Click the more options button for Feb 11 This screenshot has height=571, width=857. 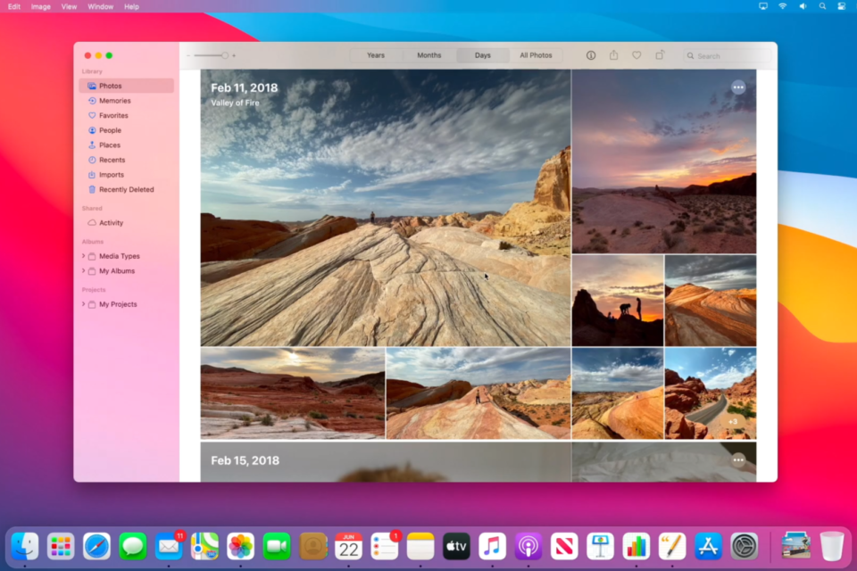(738, 87)
